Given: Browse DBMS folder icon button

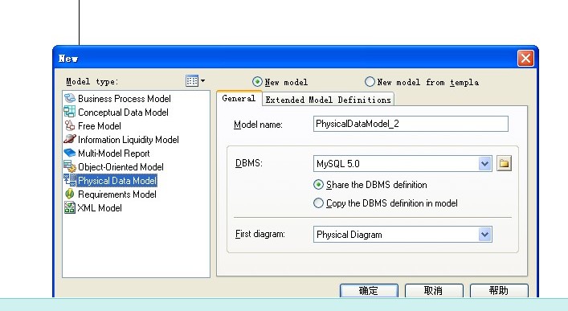Looking at the screenshot, I should click(x=504, y=163).
